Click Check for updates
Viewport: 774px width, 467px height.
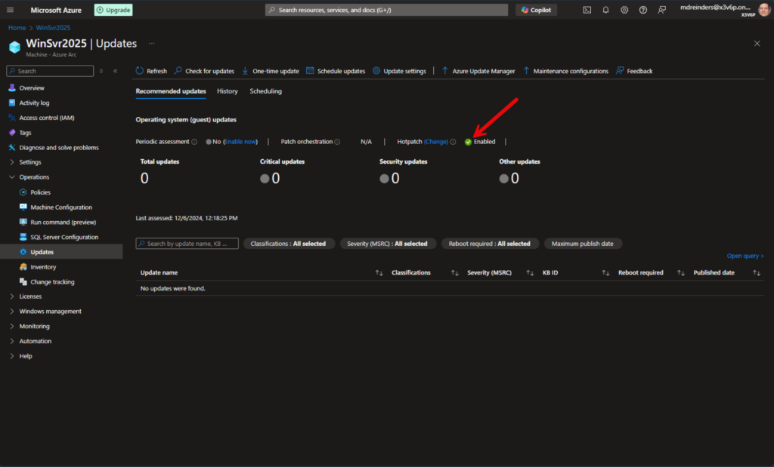[x=204, y=71]
